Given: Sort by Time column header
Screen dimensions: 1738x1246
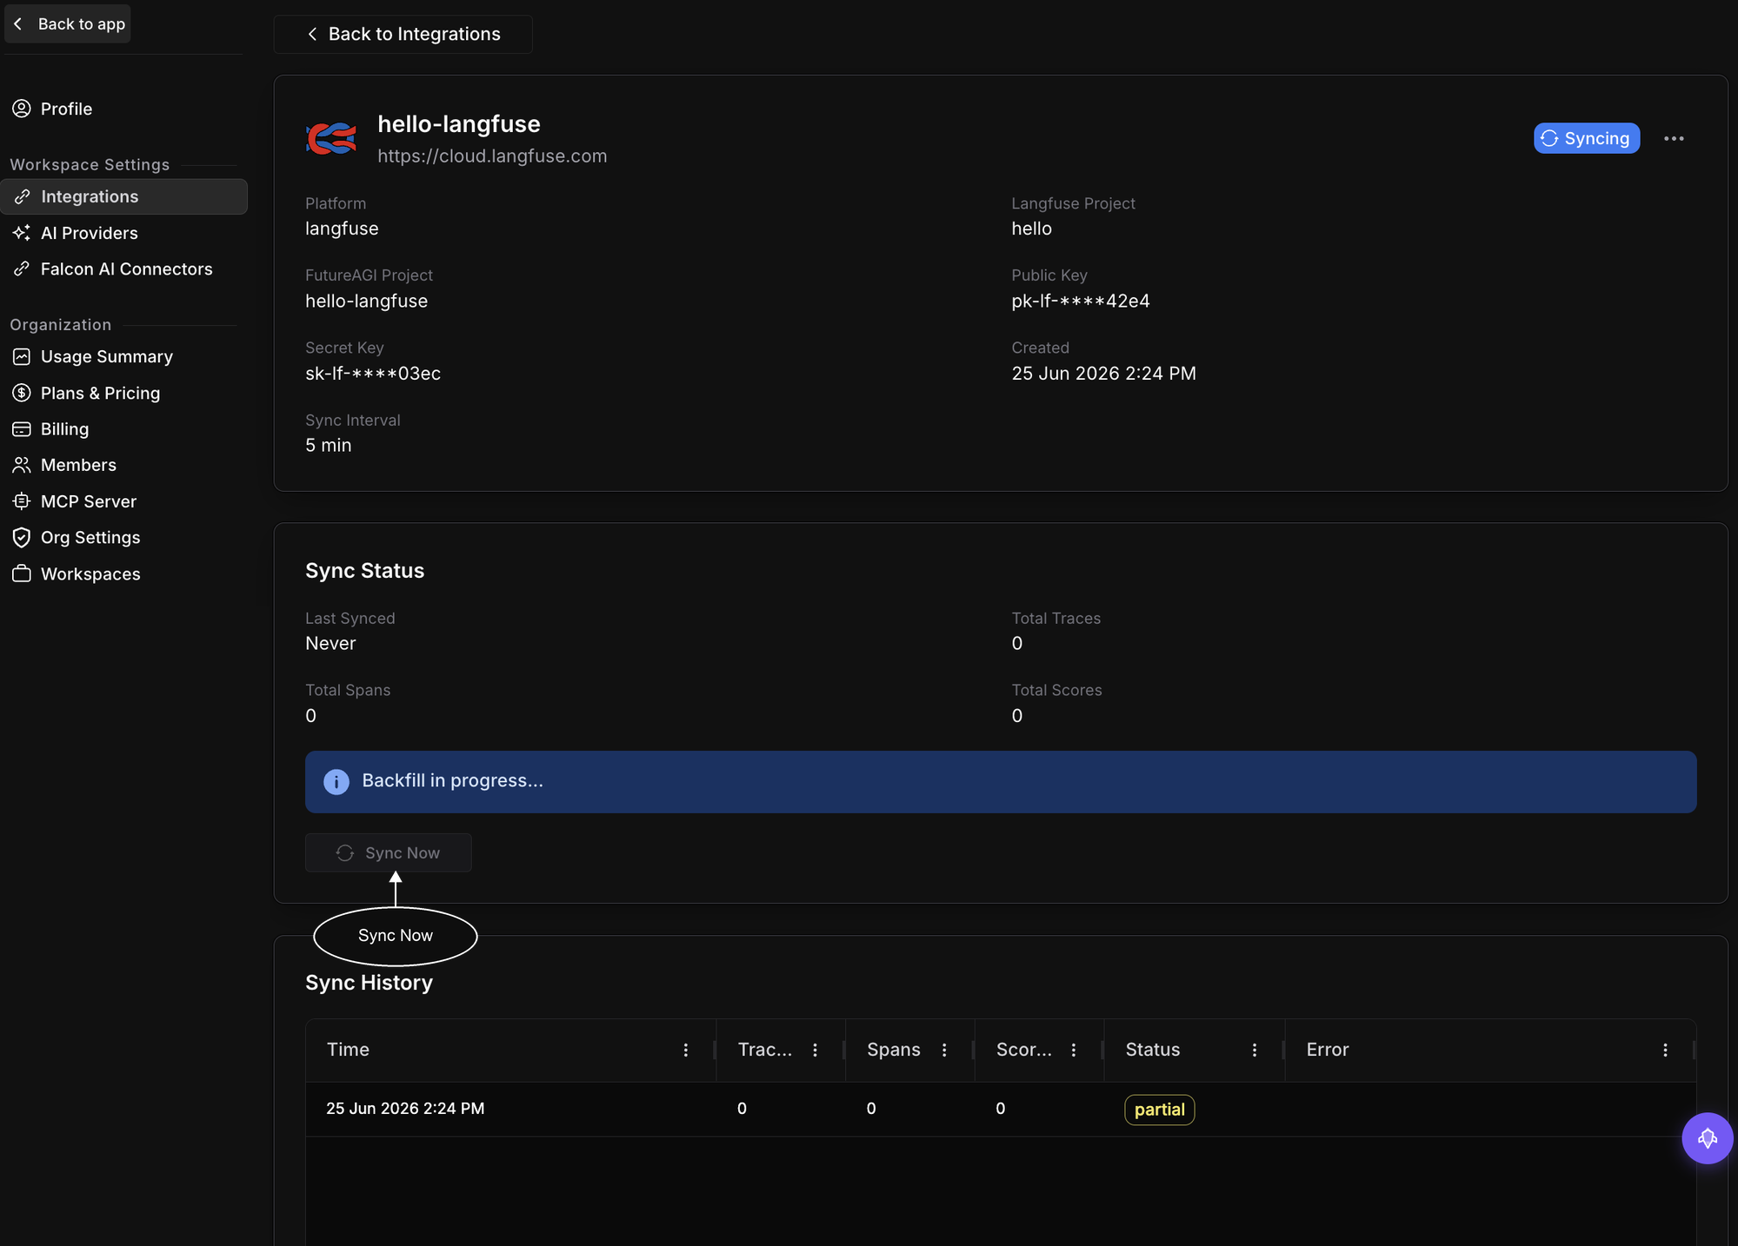Looking at the screenshot, I should [348, 1050].
